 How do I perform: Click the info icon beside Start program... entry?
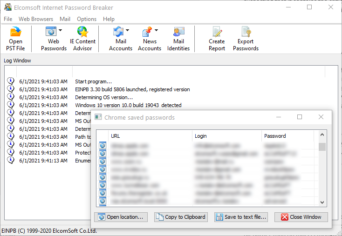11,81
